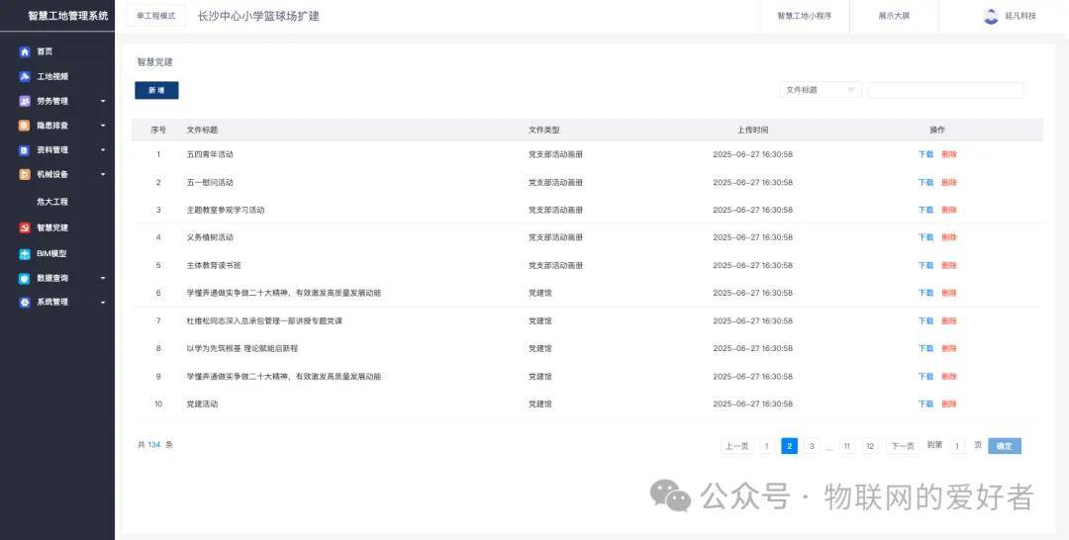Click the project title 长沙中心小学篮球场扩建
The height and width of the screenshot is (540, 1069).
pyautogui.click(x=258, y=16)
